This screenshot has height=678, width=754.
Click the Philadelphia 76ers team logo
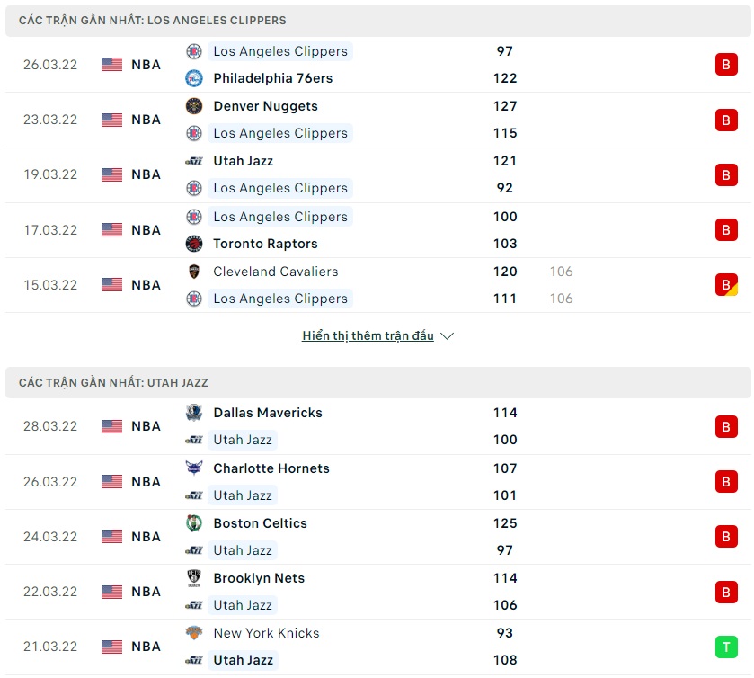(194, 78)
